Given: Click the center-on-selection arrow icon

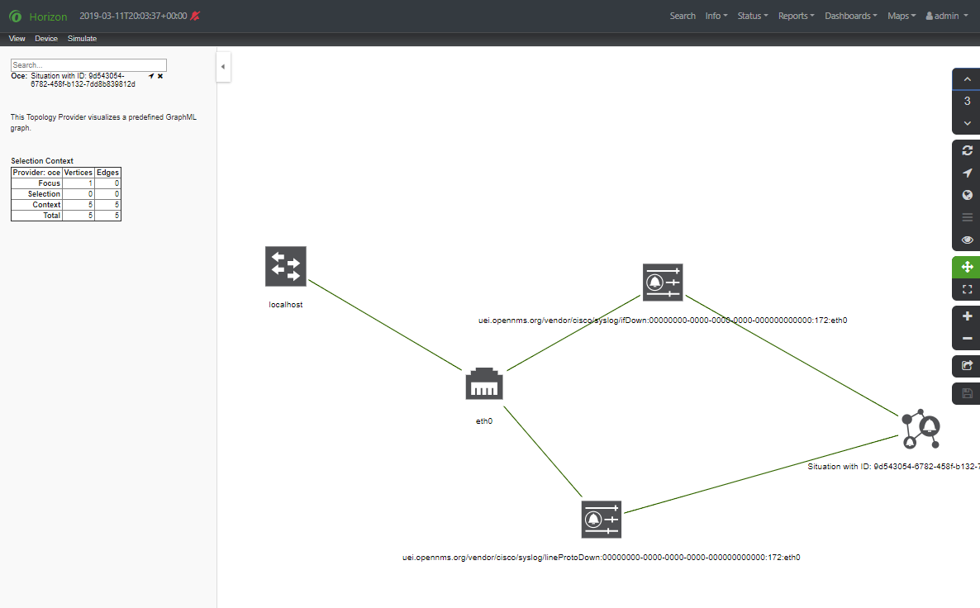Looking at the screenshot, I should point(966,173).
